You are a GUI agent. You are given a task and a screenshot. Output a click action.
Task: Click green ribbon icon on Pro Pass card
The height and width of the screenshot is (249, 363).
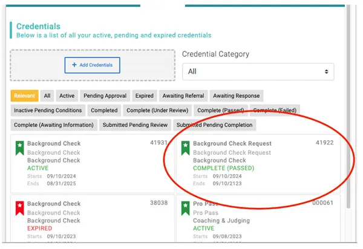[x=186, y=207]
